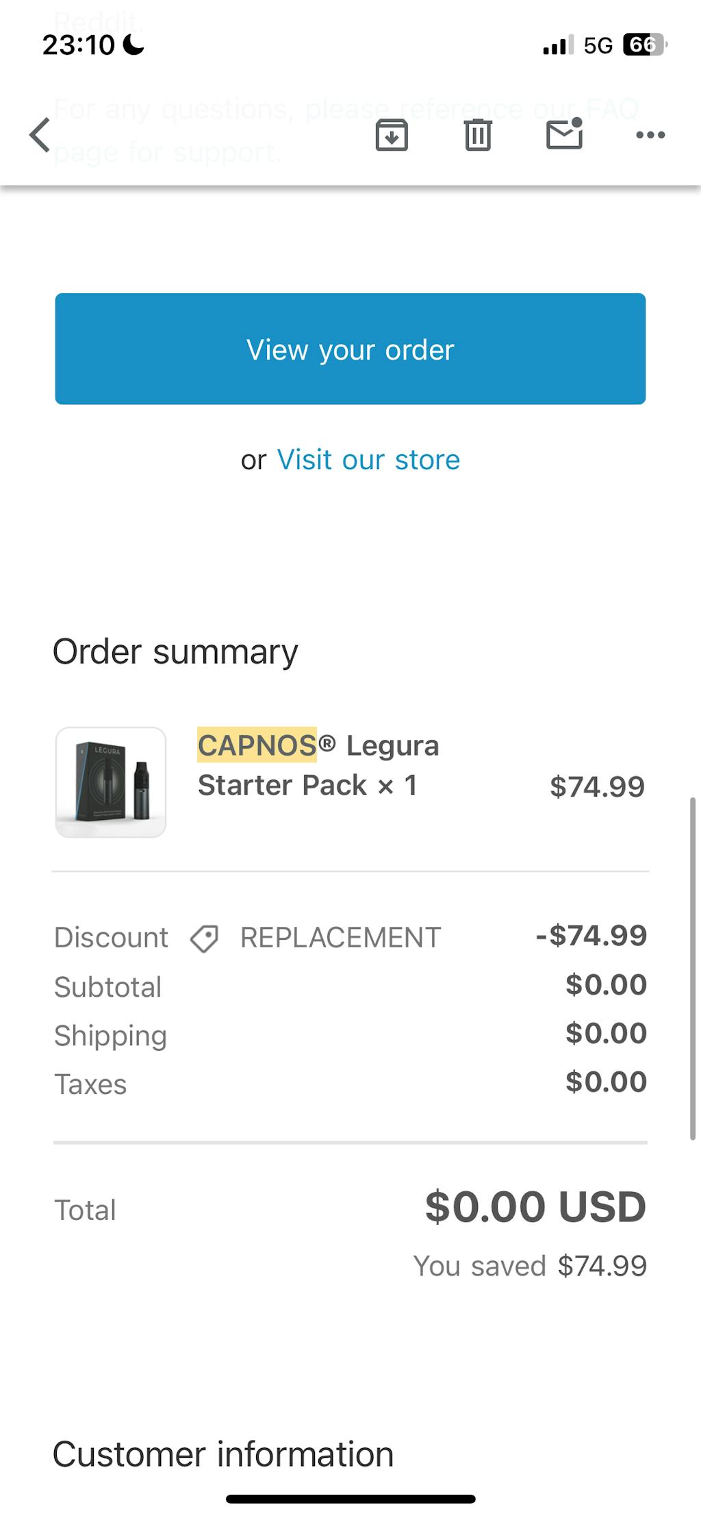Image resolution: width=701 pixels, height=1518 pixels.
Task: Tap the 5G network indicator
Action: [x=598, y=45]
